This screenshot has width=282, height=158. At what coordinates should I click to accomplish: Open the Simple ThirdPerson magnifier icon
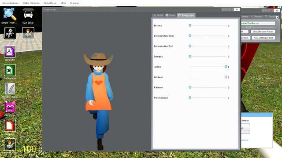click(x=10, y=14)
